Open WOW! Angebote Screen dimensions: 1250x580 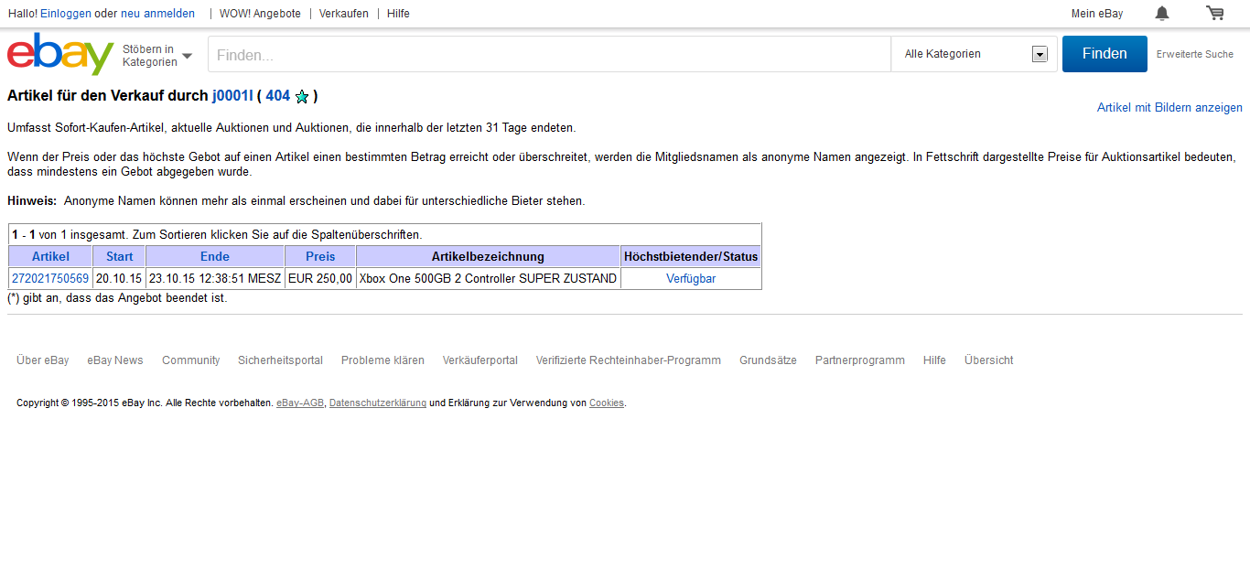click(x=260, y=14)
